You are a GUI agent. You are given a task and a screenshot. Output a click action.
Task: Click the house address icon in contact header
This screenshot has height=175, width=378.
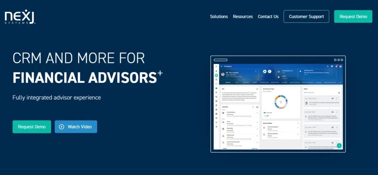click(300, 71)
